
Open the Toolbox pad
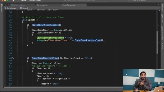pyautogui.click(x=162, y=8)
